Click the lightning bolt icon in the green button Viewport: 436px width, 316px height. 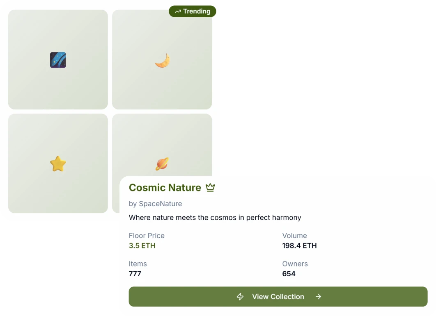(240, 296)
